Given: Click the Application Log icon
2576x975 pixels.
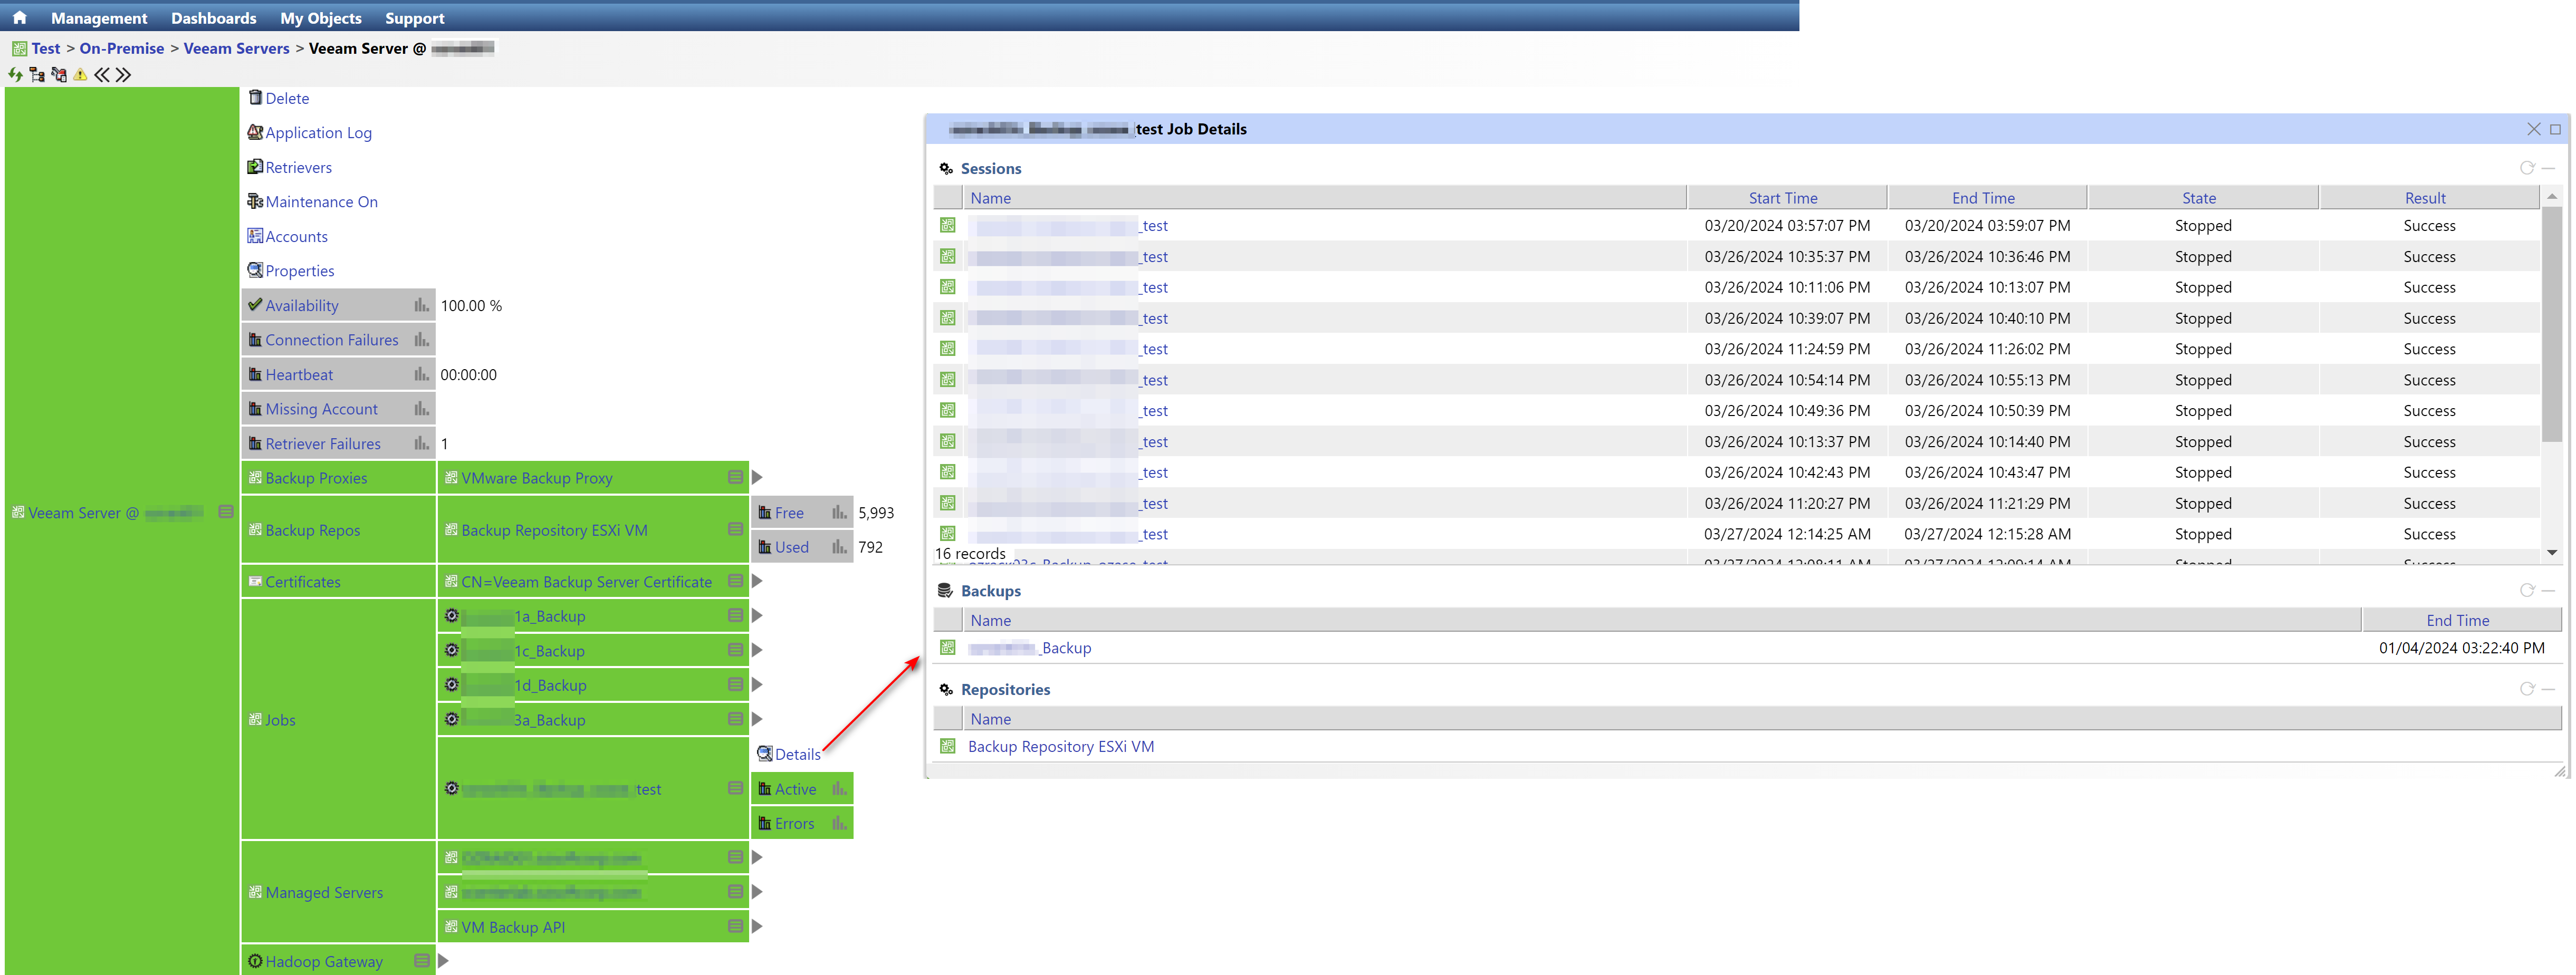Looking at the screenshot, I should (255, 132).
